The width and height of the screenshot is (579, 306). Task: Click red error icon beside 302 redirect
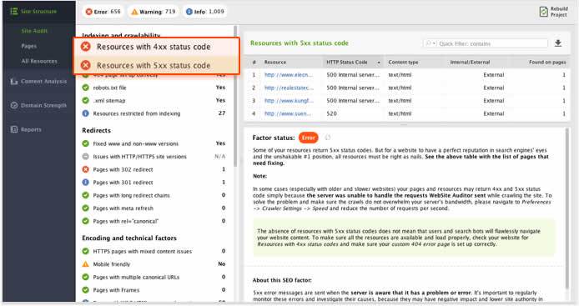[85, 169]
